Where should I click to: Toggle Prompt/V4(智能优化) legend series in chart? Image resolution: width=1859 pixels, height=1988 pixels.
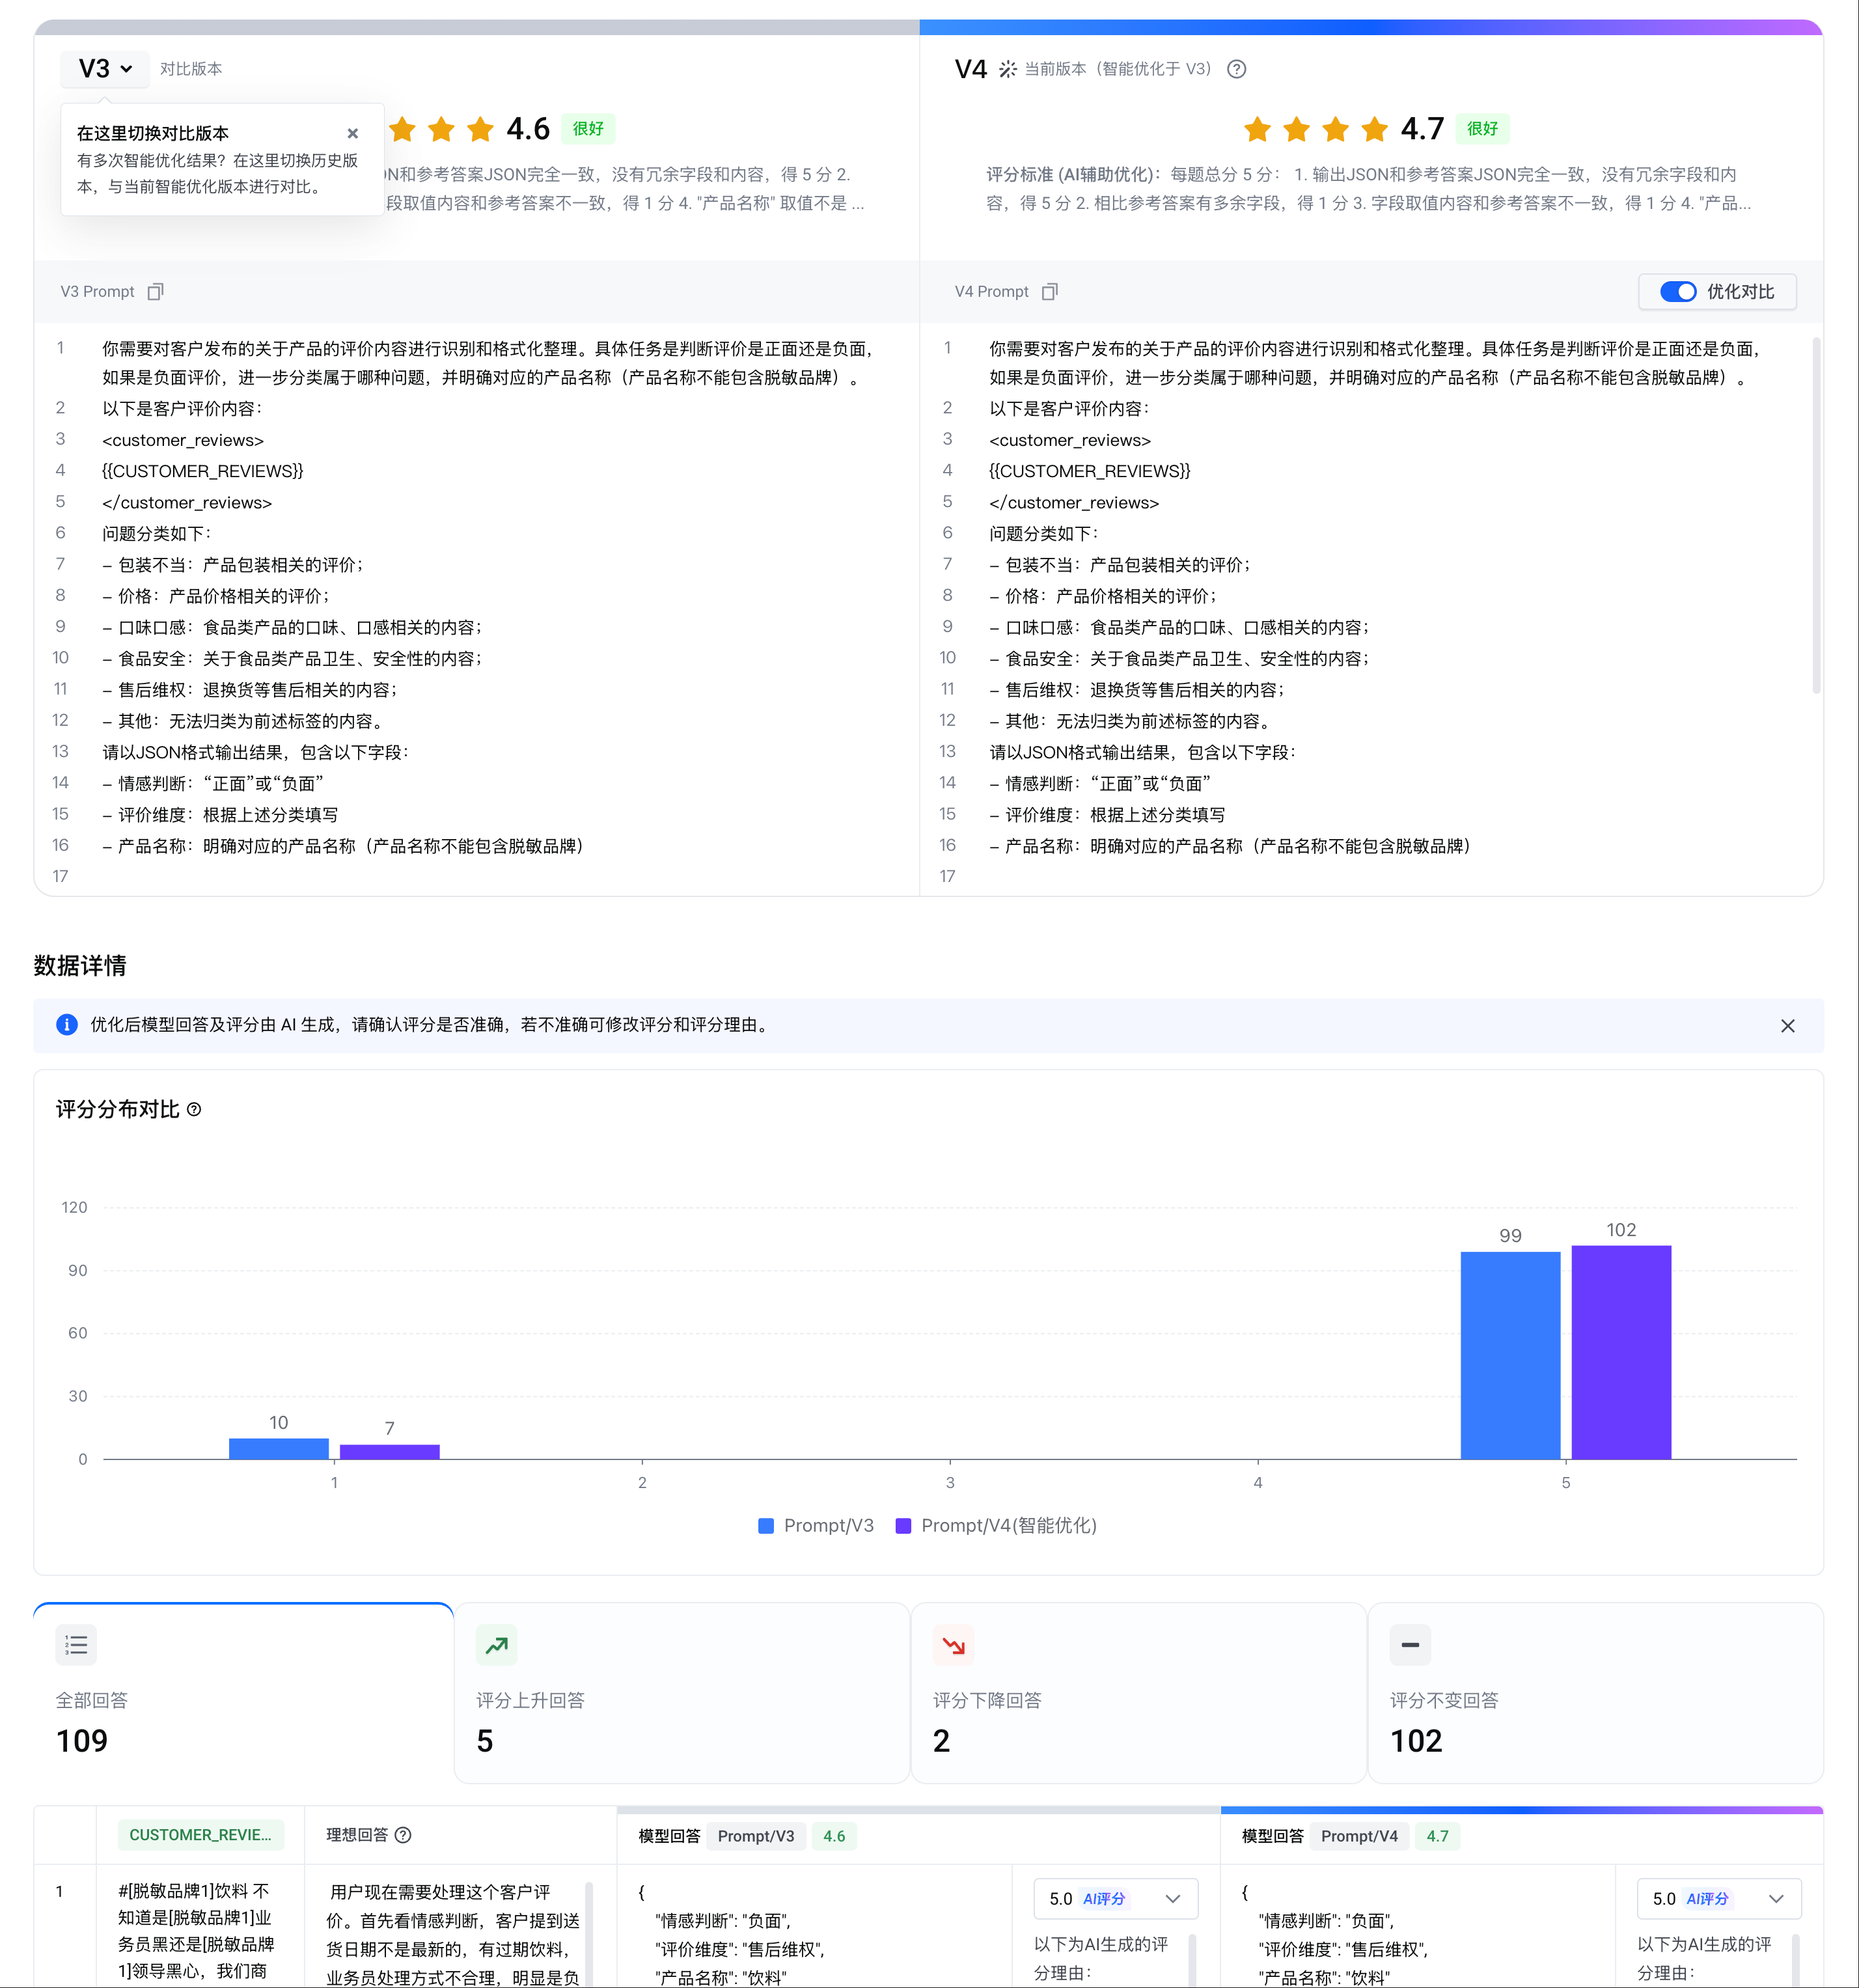coord(996,1525)
